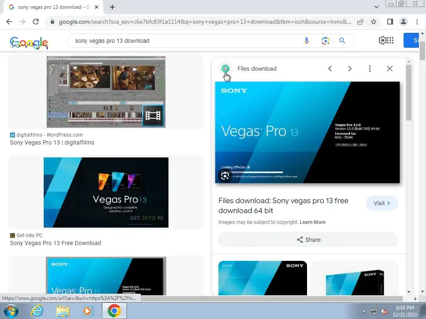
Task: Click the Chrome taskbar button
Action: (114, 311)
